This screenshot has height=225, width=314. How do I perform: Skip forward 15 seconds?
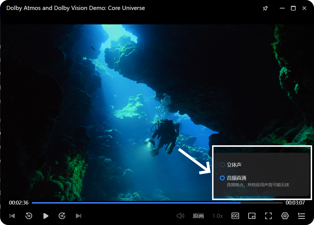[x=62, y=216]
